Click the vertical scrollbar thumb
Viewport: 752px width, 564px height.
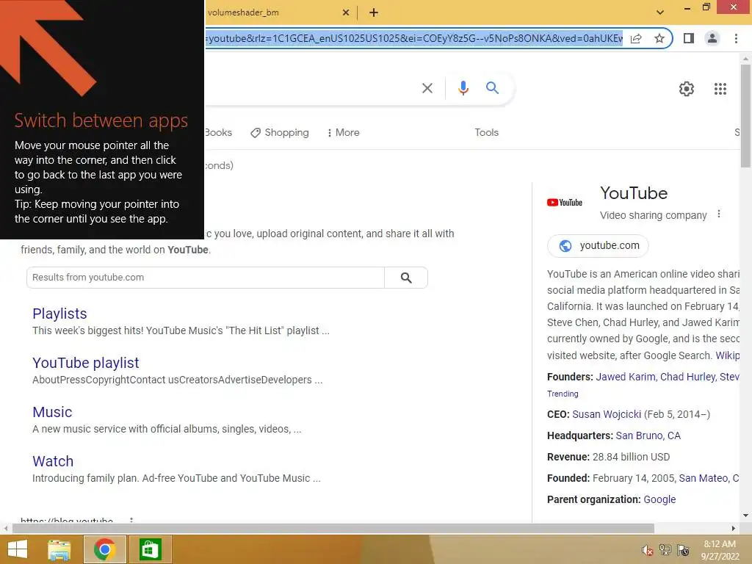pos(745,116)
